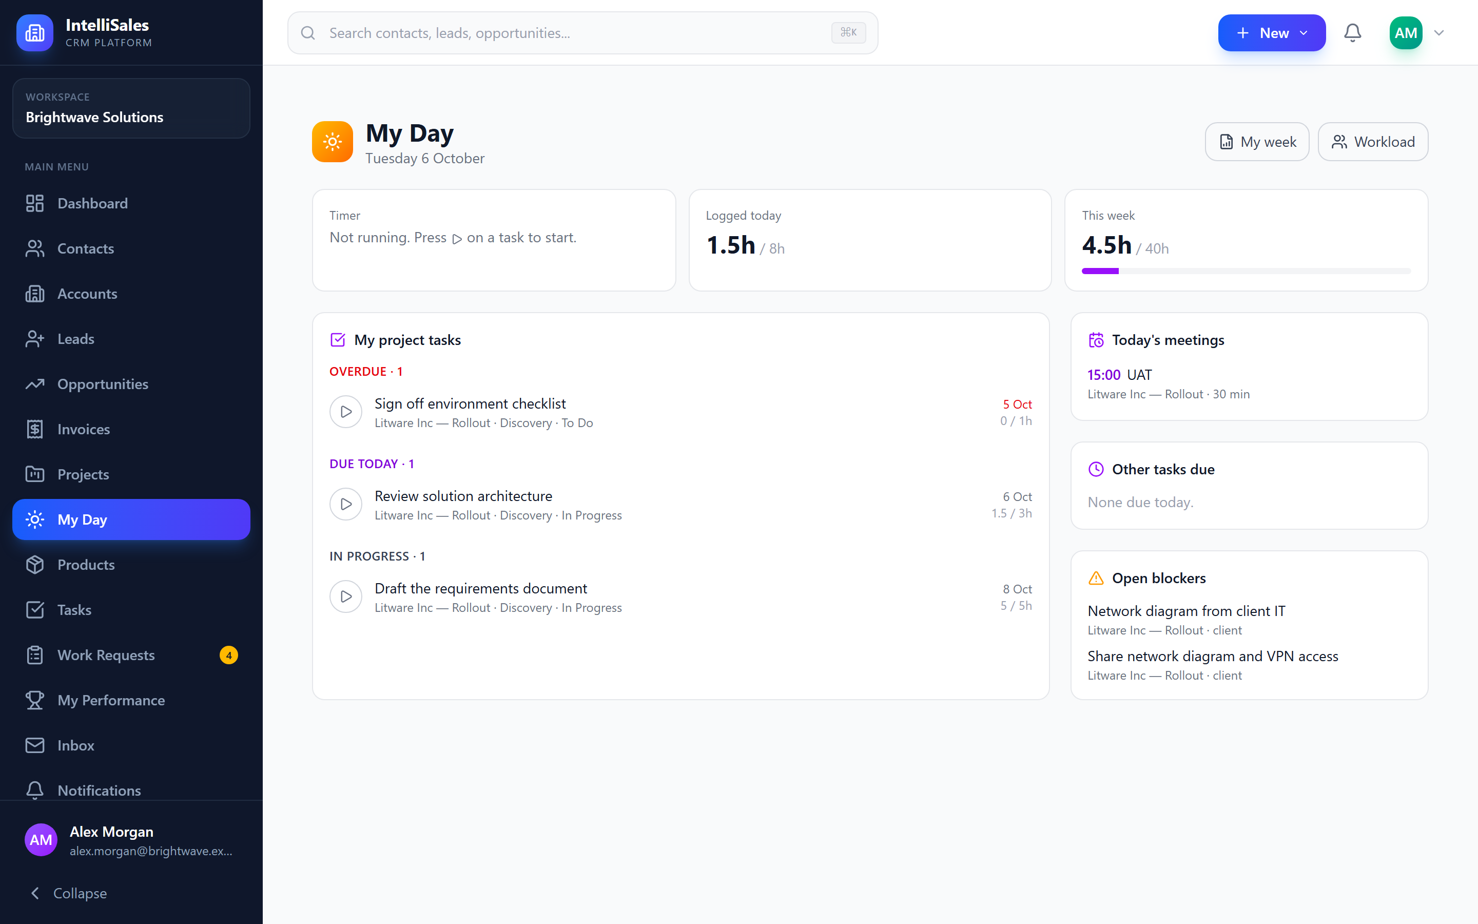Open Share network diagram and VPN access blocker
Image resolution: width=1478 pixels, height=924 pixels.
coord(1213,657)
